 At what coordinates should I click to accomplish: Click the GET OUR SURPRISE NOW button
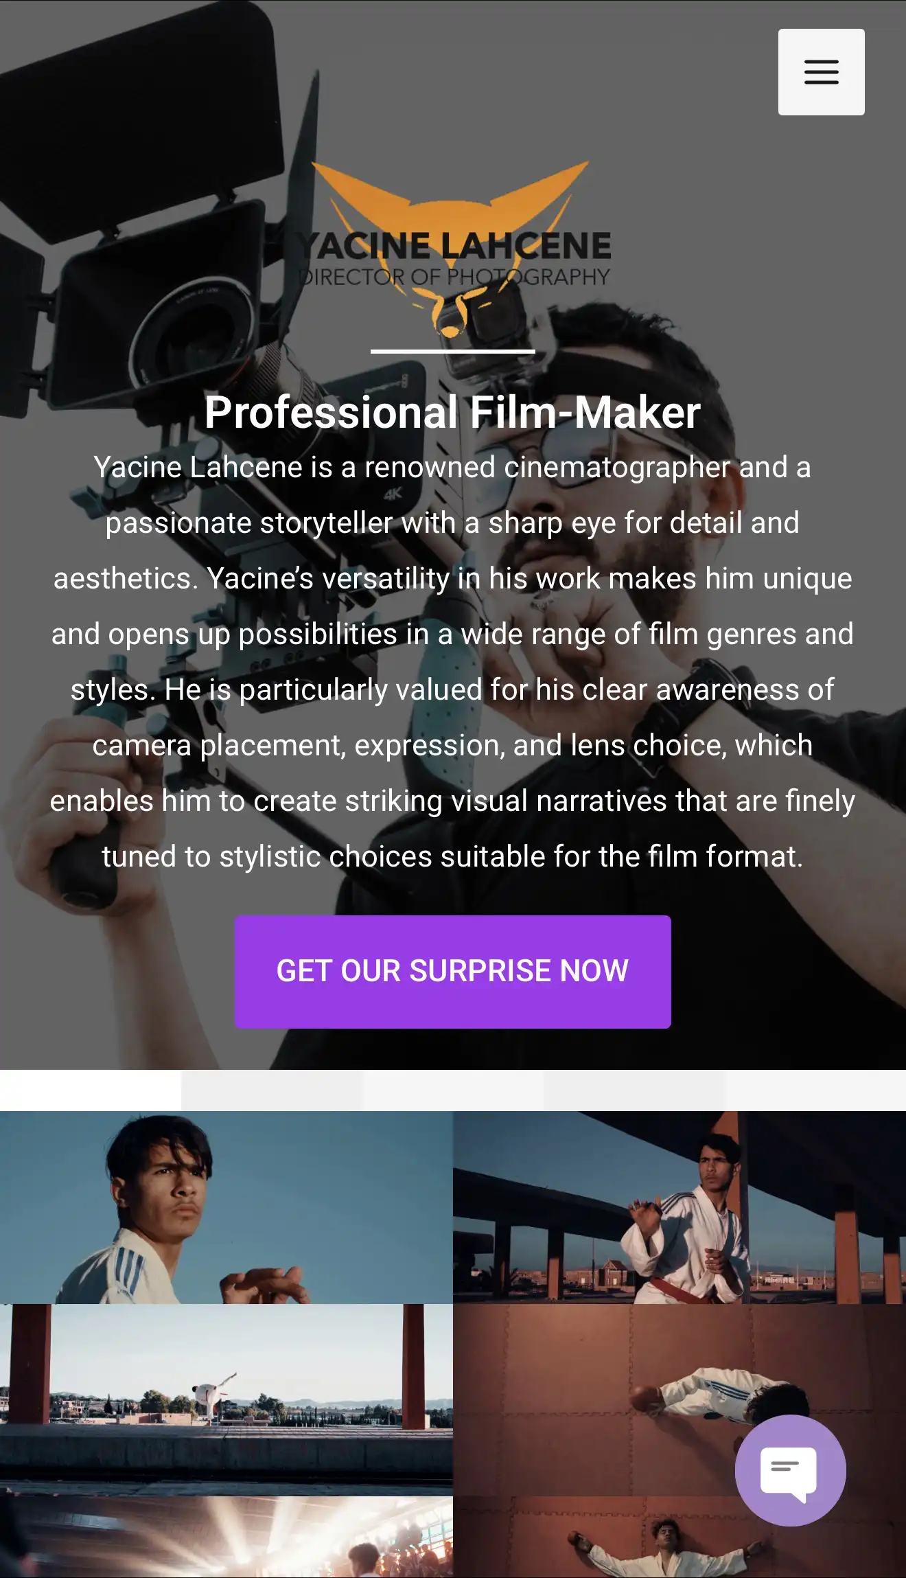point(452,971)
